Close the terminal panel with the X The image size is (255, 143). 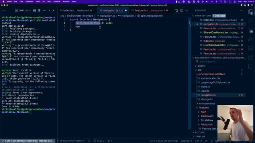53,10
